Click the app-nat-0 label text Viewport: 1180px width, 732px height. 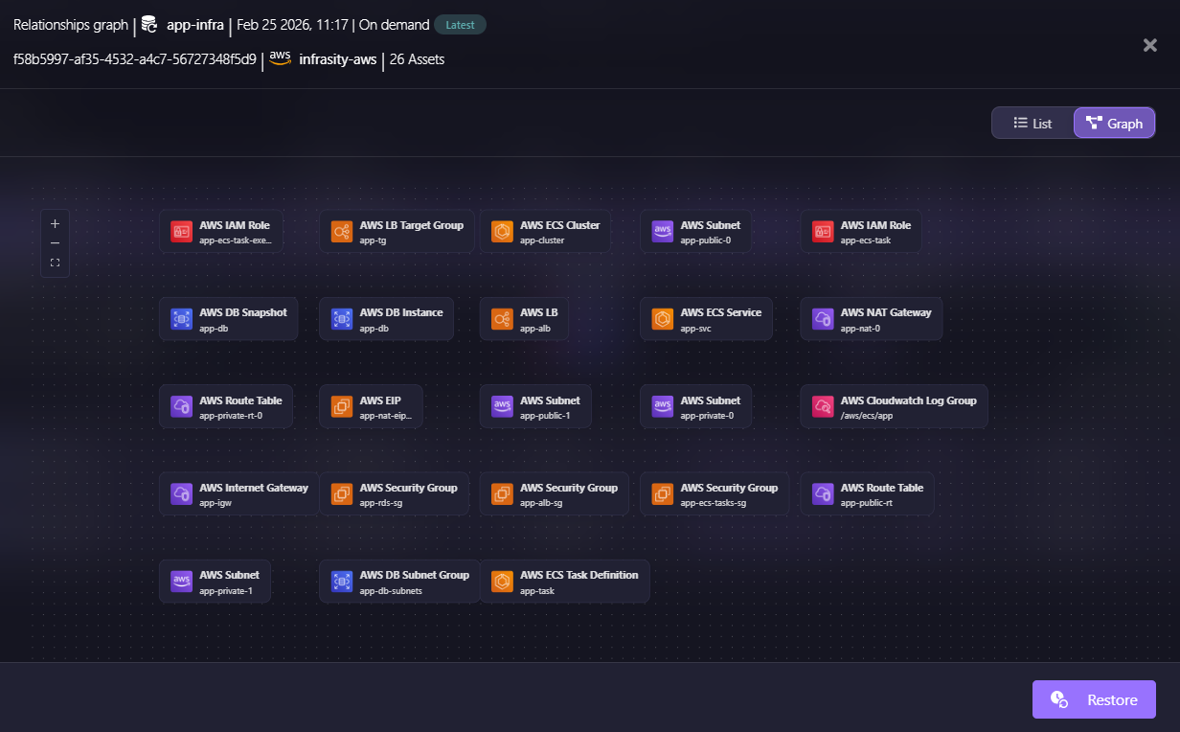click(860, 329)
